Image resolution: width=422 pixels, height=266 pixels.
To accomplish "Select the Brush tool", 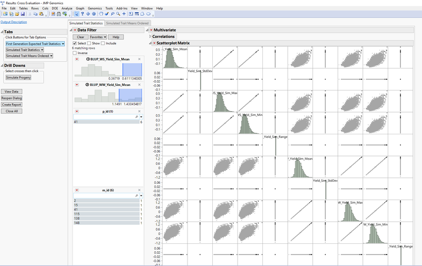I will point(106,14).
